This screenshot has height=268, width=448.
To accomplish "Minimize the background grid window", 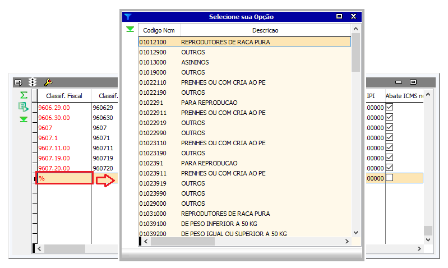I will click(399, 82).
